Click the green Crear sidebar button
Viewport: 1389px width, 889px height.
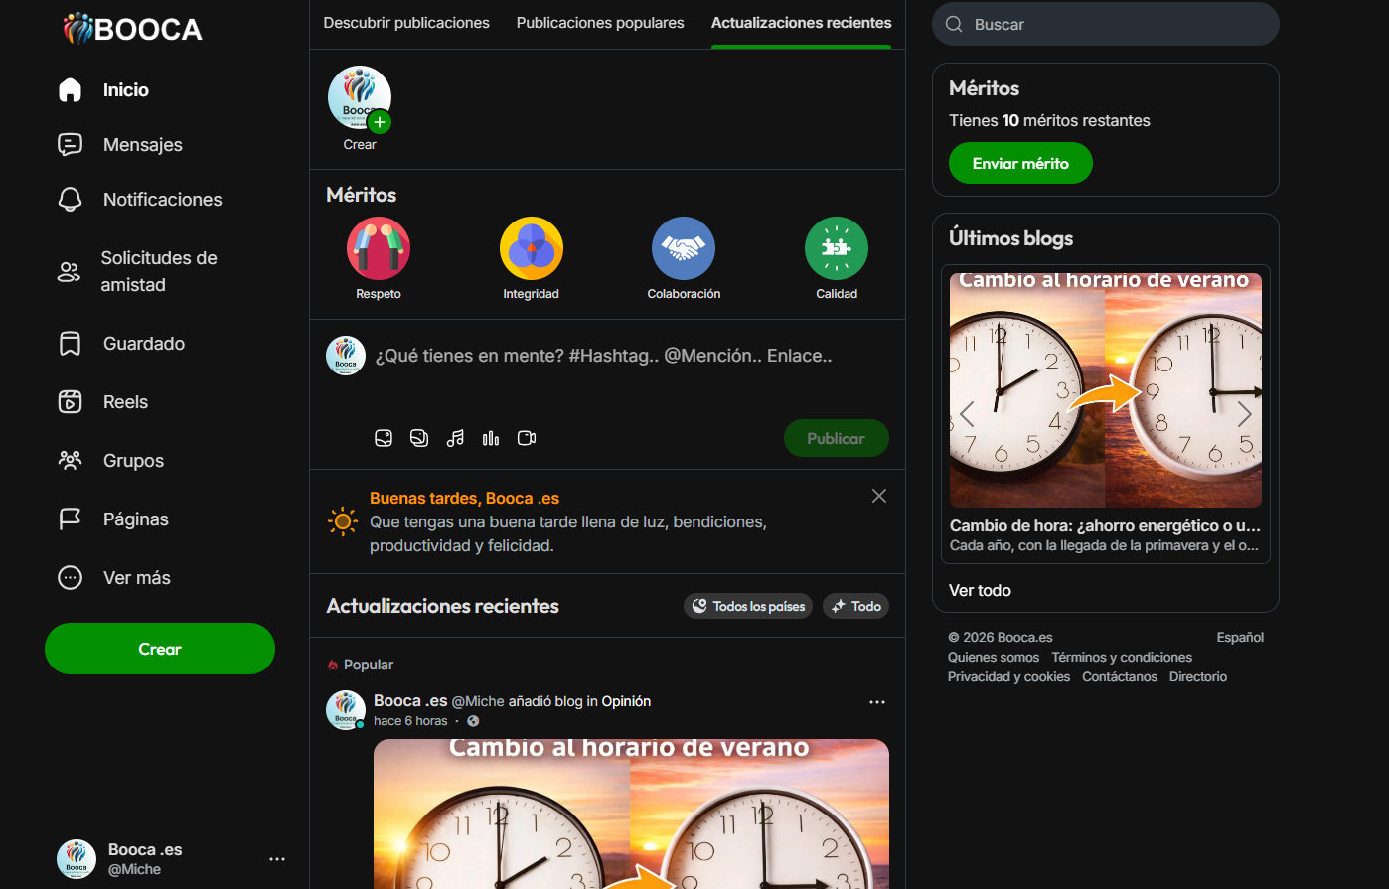pos(160,649)
